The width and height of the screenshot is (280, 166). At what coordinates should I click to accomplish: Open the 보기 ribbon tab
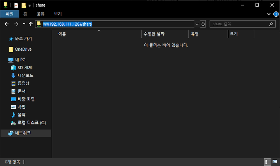click(x=58, y=14)
